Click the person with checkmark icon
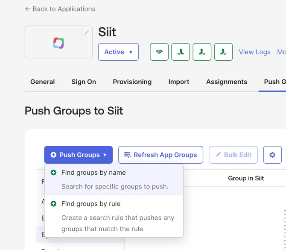 [223, 52]
